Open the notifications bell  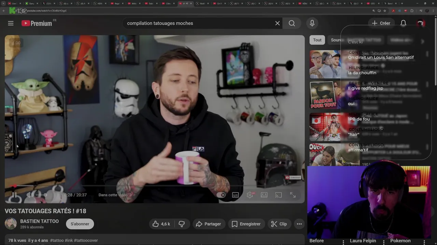click(x=403, y=23)
